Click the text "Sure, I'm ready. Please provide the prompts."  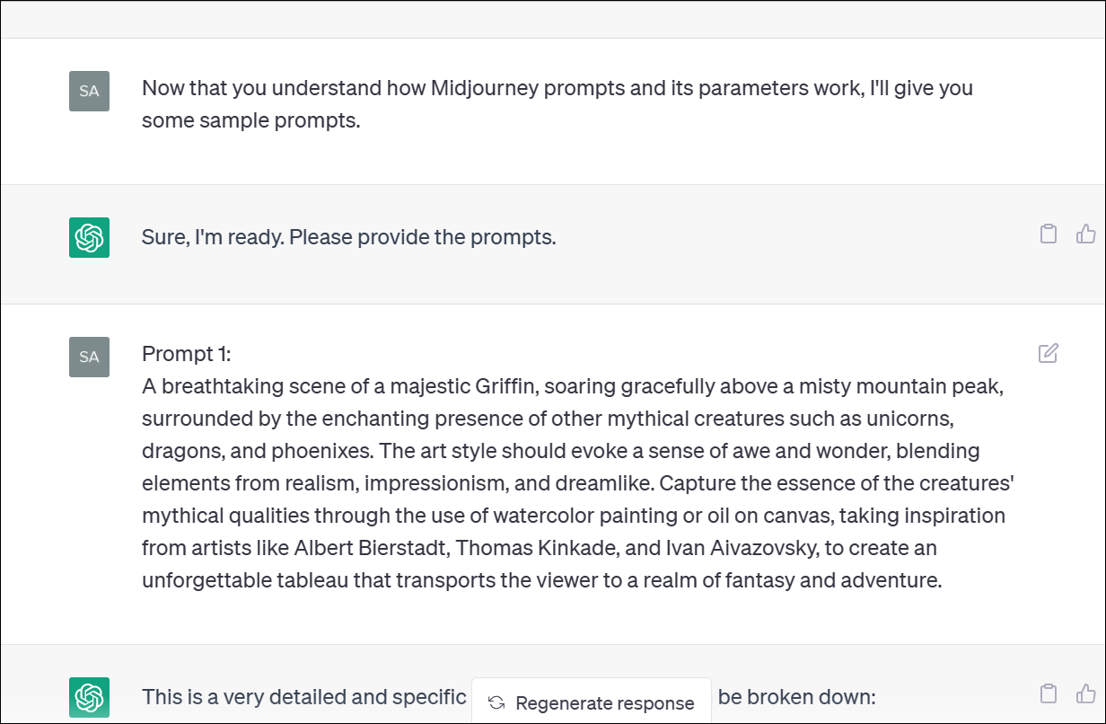(x=348, y=238)
